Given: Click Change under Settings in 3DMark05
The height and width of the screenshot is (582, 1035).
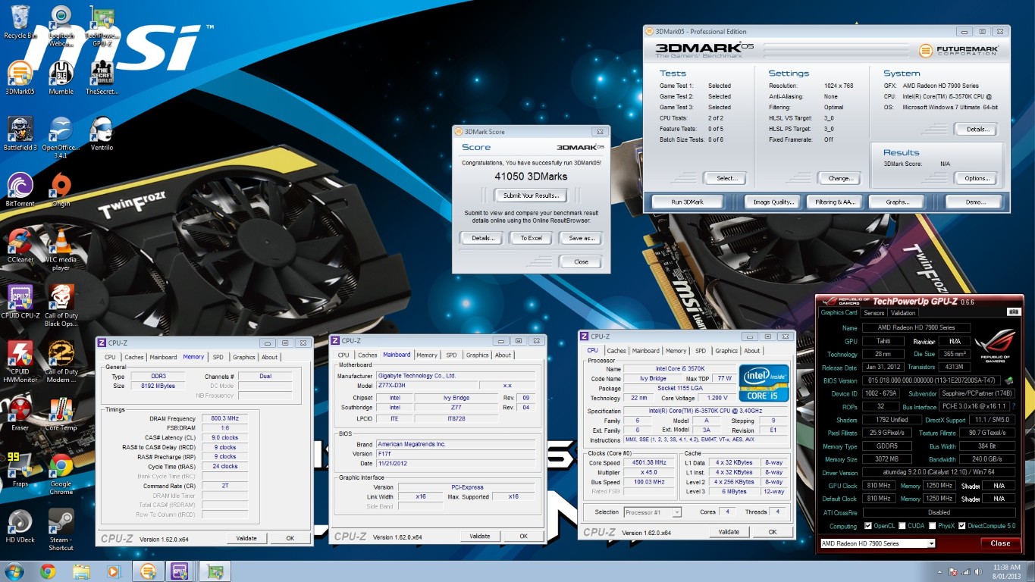Looking at the screenshot, I should coord(840,179).
